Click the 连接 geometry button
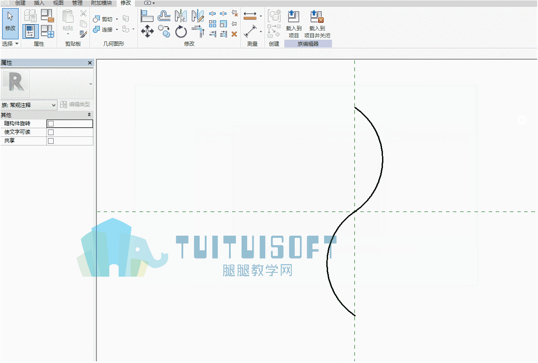 [x=103, y=30]
